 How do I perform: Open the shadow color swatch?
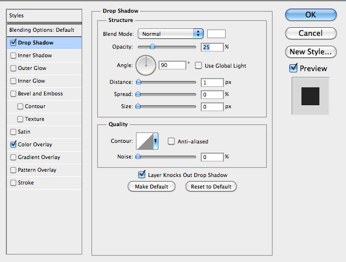coord(216,34)
